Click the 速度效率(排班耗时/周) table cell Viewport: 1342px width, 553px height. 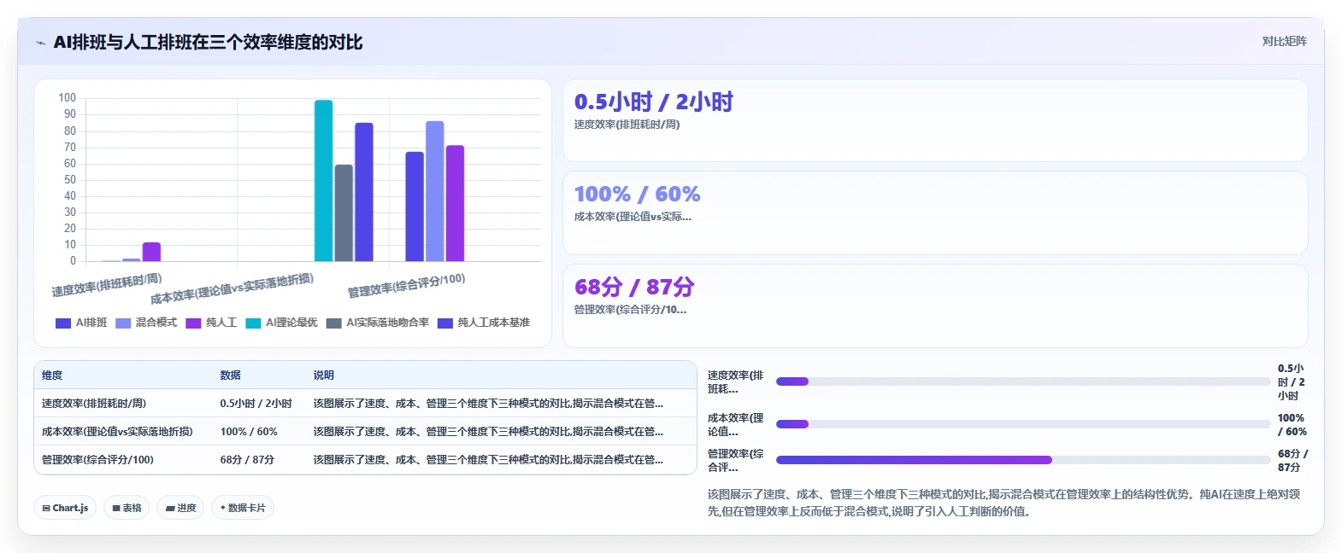pos(123,404)
